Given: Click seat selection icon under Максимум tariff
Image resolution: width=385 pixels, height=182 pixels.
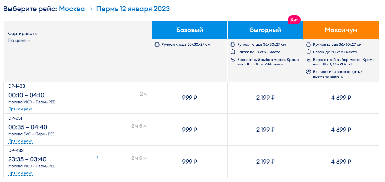Looking at the screenshot, I should tap(308, 60).
